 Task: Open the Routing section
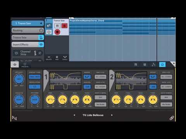(x=28, y=31)
